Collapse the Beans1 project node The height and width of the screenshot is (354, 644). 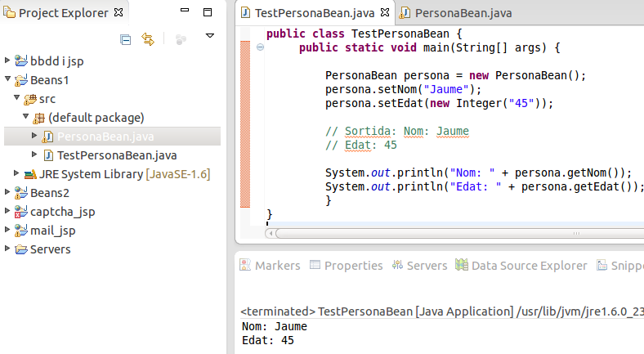tap(8, 80)
